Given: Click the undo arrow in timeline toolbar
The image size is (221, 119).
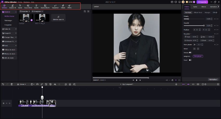Looking at the screenshot, I should click(x=3, y=84).
